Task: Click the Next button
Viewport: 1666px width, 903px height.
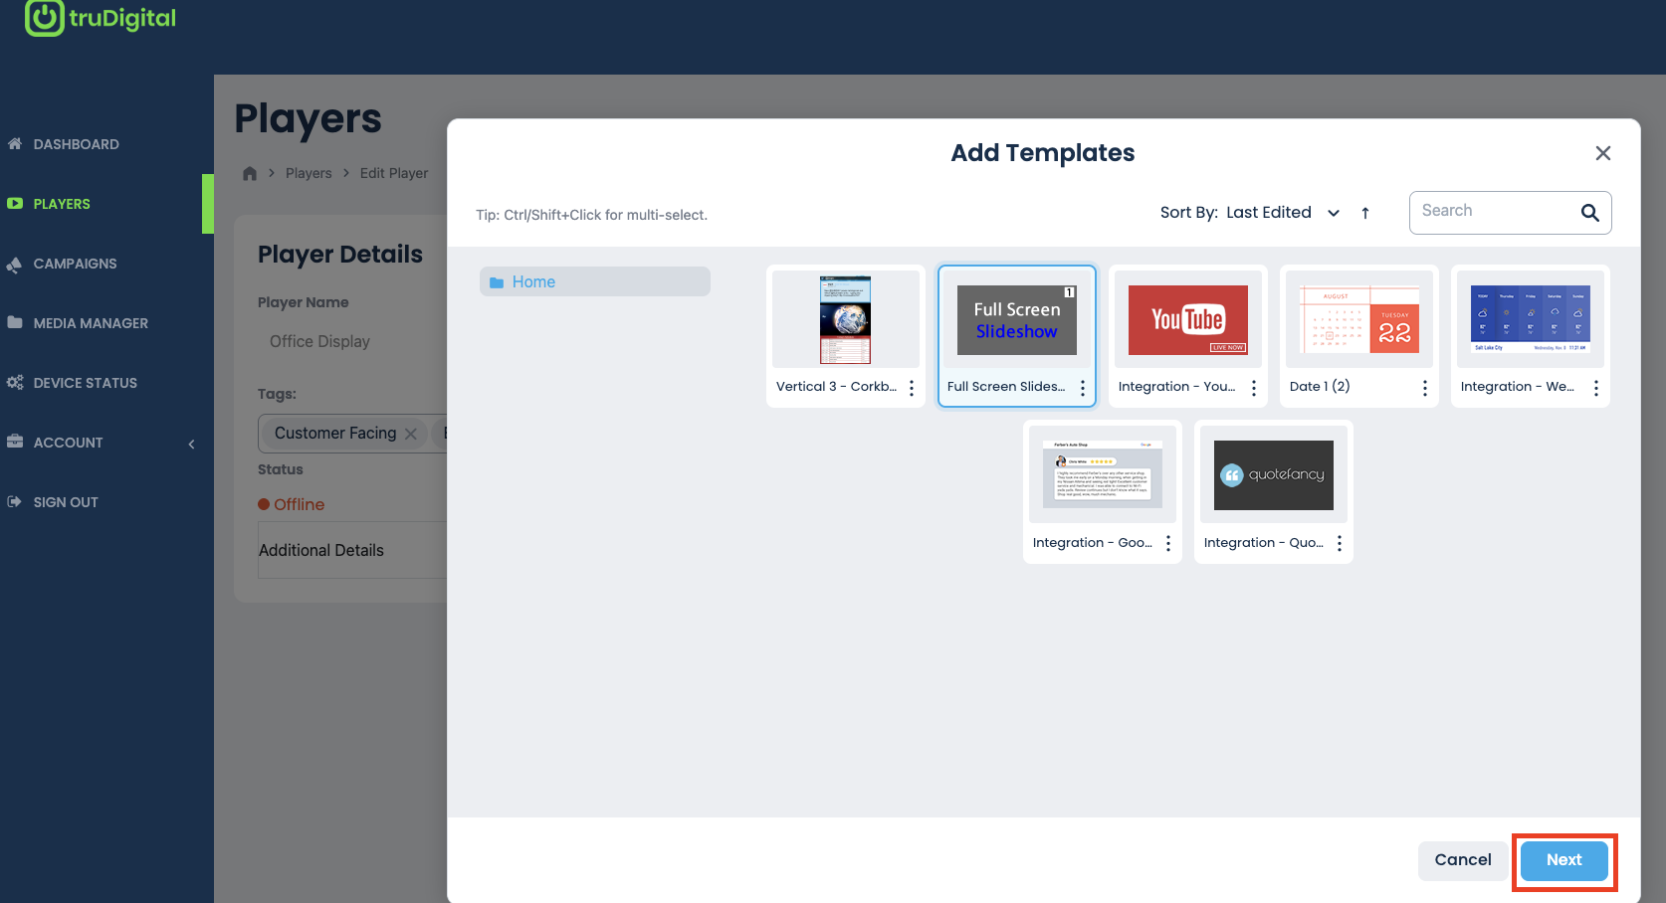Action: pos(1564,860)
